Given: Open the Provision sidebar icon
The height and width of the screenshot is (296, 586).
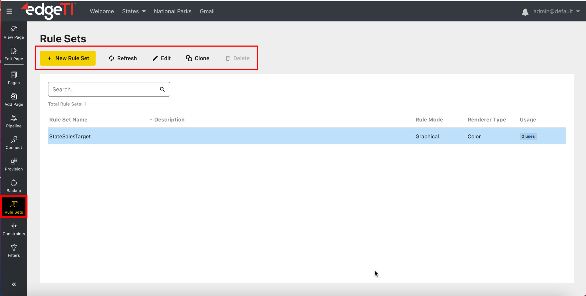Looking at the screenshot, I should [13, 161].
